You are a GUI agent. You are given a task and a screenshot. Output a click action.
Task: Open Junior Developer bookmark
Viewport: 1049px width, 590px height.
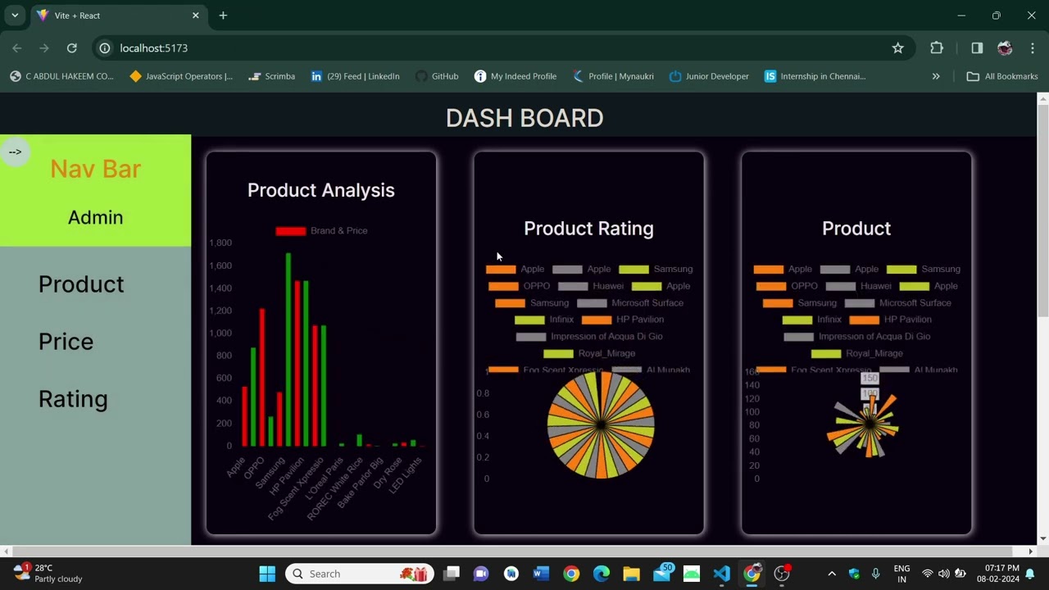tap(709, 76)
